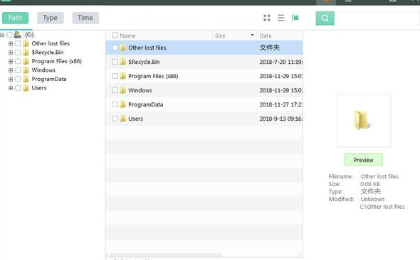
Task: Click Other lost files folder icon in tree
Action: pyautogui.click(x=26, y=43)
